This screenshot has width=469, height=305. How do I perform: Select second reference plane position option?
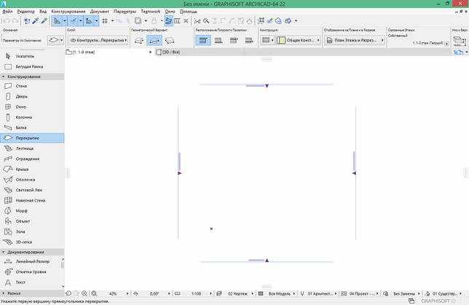point(218,40)
